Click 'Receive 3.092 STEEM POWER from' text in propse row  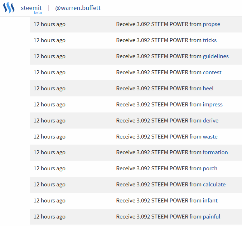coord(159,24)
